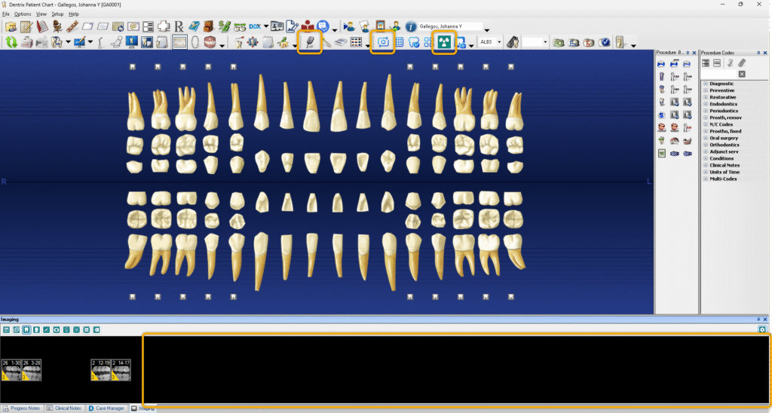The image size is (772, 413).
Task: Click the highlighted green imaging toolbar icon
Action: pyautogui.click(x=443, y=42)
